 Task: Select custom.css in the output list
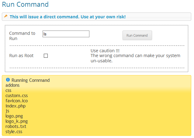click(17, 96)
